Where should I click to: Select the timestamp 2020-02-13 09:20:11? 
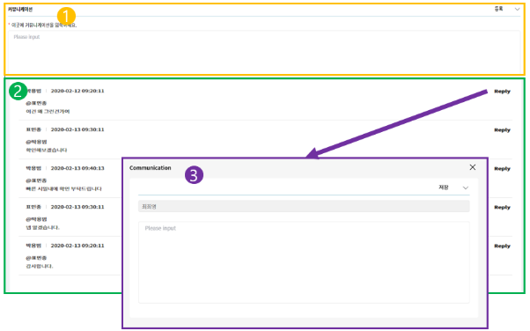(77, 246)
